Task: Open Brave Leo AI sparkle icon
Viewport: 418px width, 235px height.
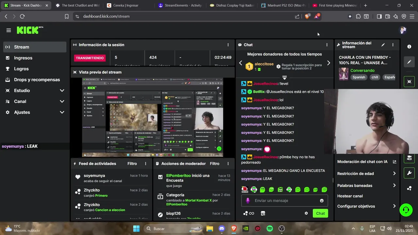Action: tap(396, 16)
